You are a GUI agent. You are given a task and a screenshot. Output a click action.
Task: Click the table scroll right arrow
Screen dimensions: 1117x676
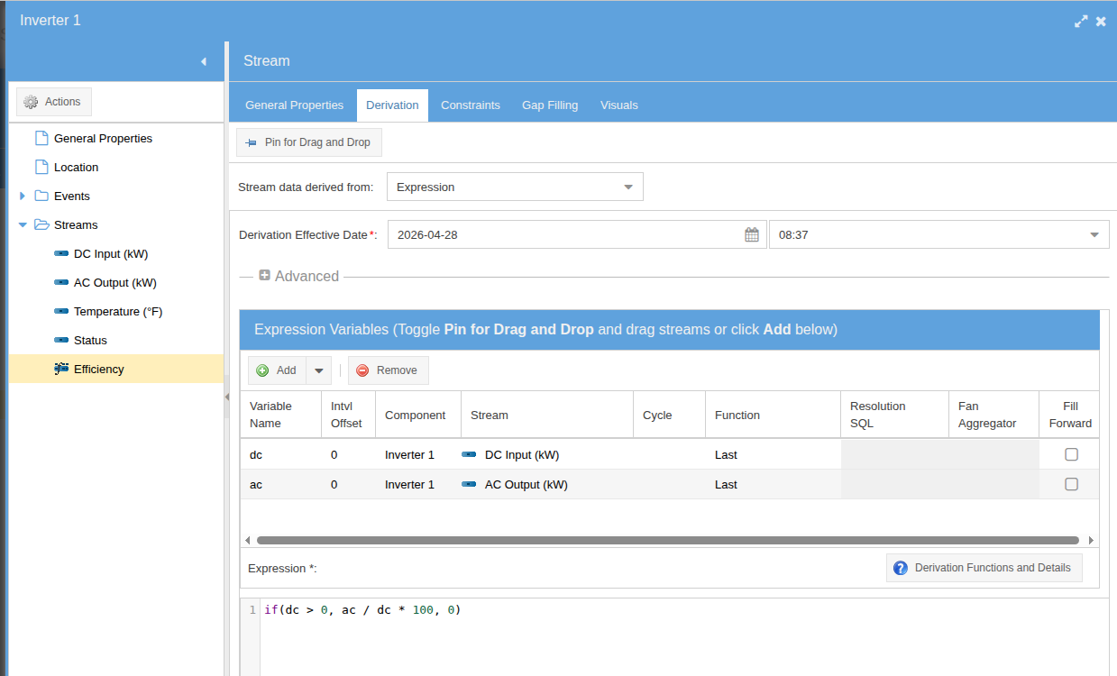pyautogui.click(x=1091, y=541)
